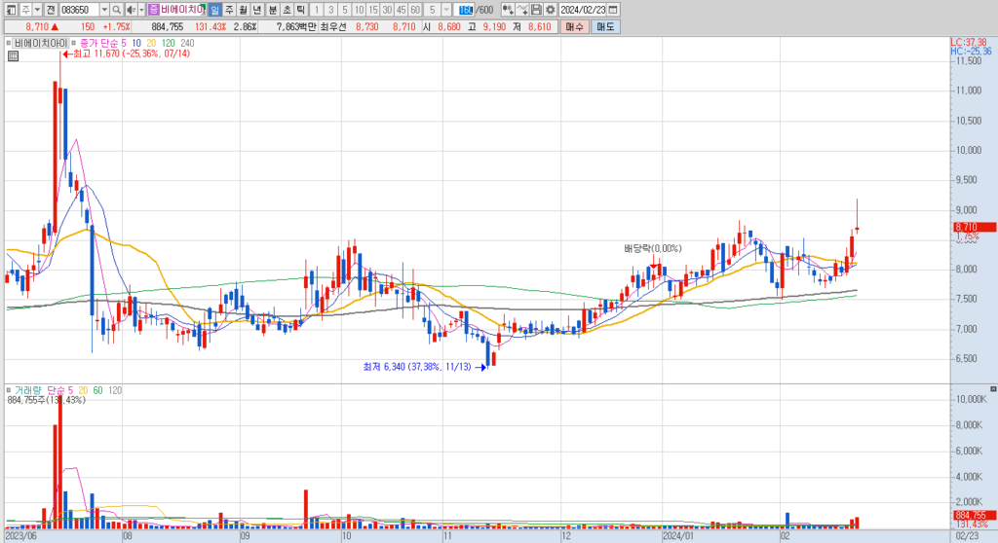Select the 240-day MA legend

click(x=187, y=43)
